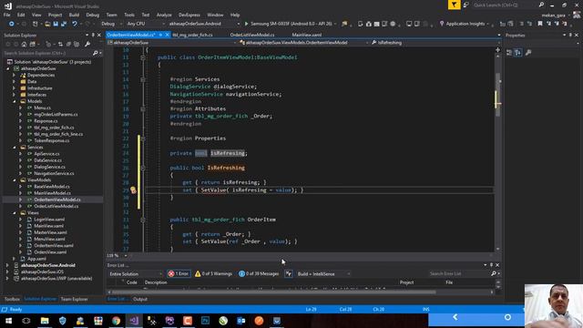Toggle the 1 Error filter button

pos(179,273)
